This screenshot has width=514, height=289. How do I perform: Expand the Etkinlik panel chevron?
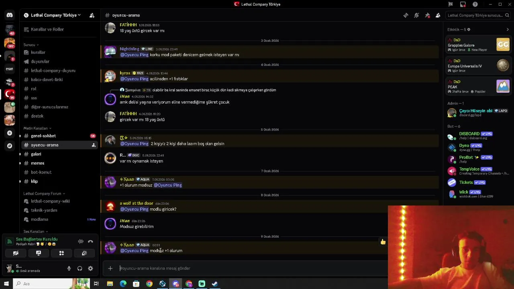click(508, 29)
